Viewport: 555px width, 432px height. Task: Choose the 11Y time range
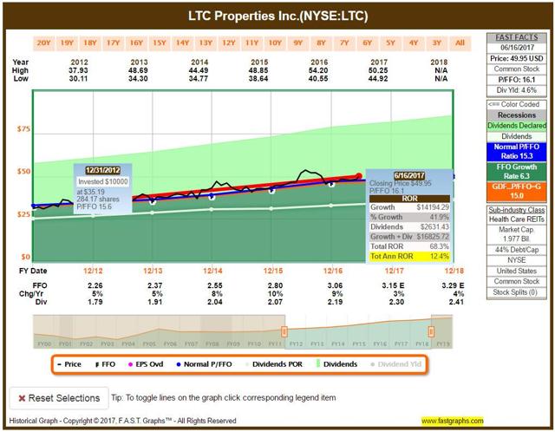(x=252, y=43)
